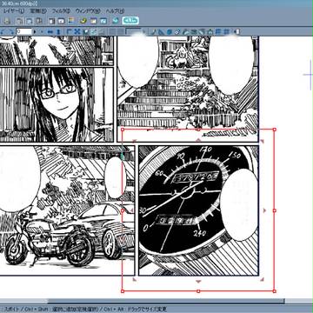Click the top-middle red selection handle

[x=198, y=130]
